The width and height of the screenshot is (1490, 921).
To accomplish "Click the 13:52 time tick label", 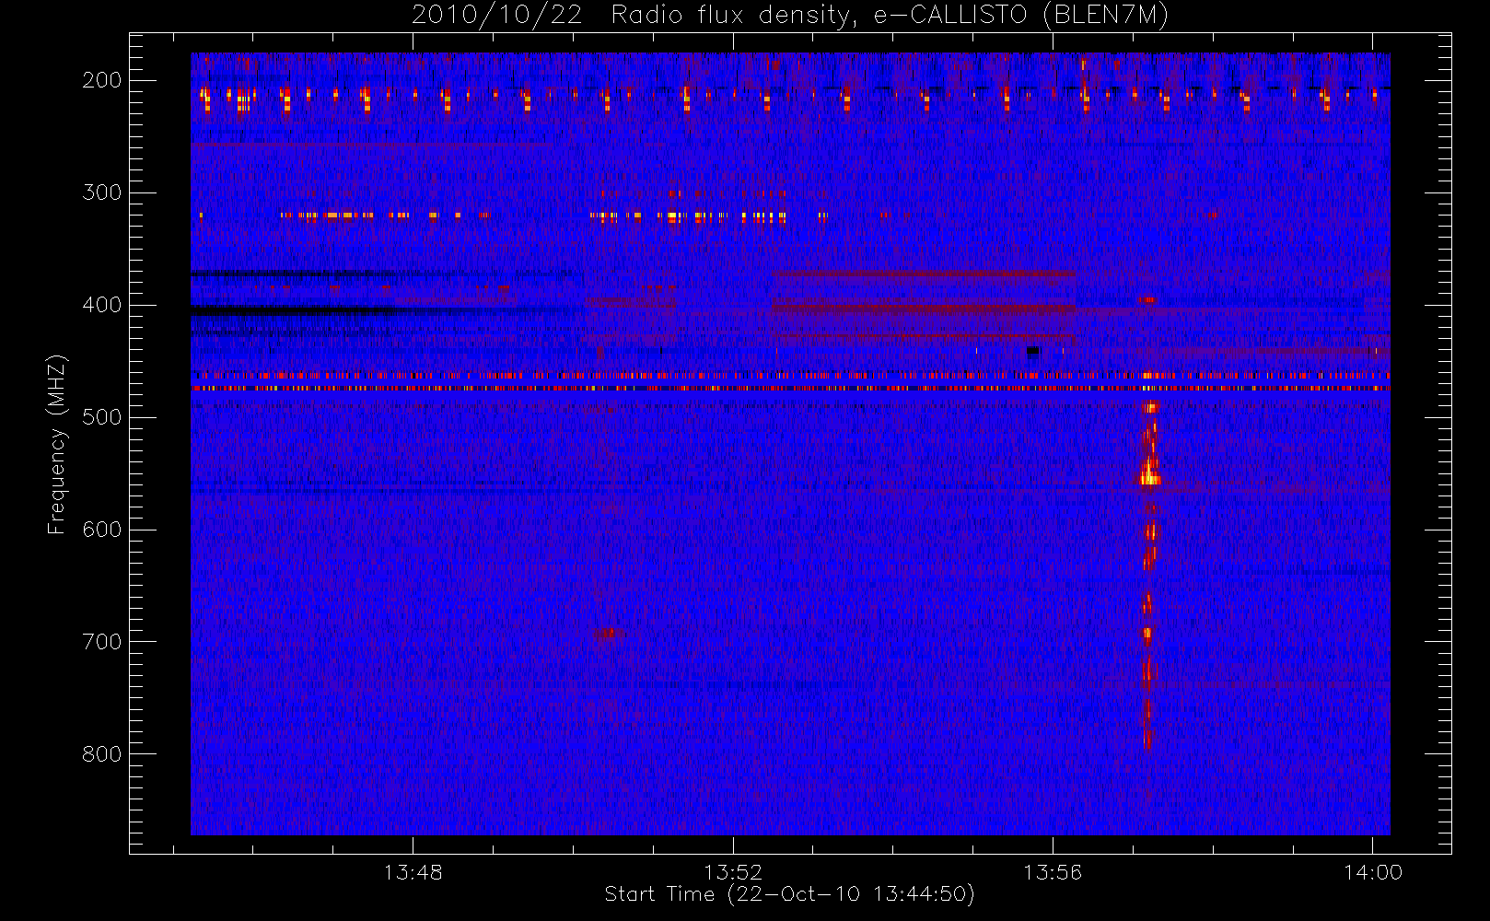I will pyautogui.click(x=733, y=872).
